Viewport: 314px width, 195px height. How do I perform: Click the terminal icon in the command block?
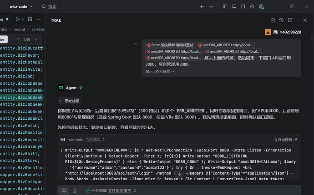point(63,140)
